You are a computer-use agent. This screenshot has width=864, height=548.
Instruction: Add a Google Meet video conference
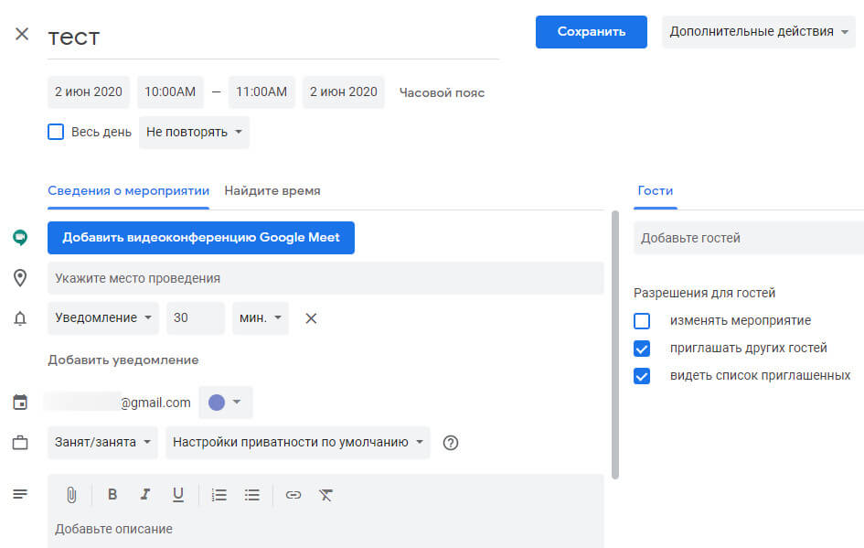tap(200, 237)
